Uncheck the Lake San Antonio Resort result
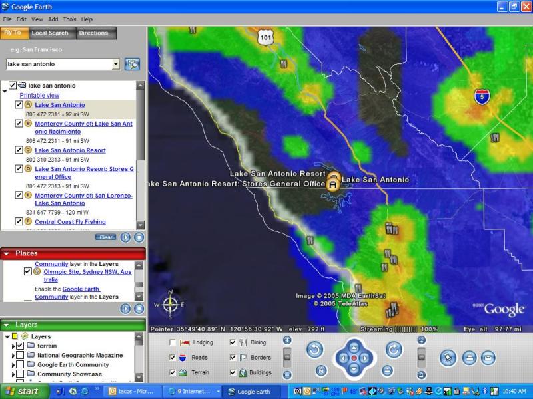This screenshot has width=533, height=399. pyautogui.click(x=19, y=150)
